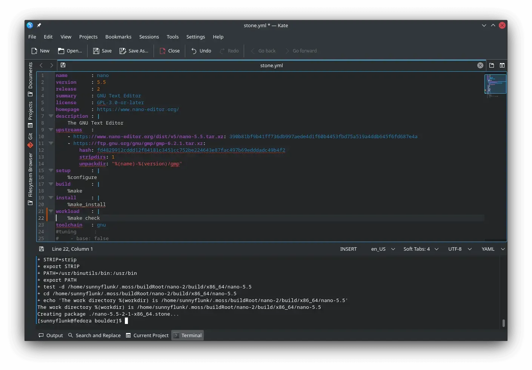532x370 pixels.
Task: Open the Bookmarks menu
Action: 118,37
